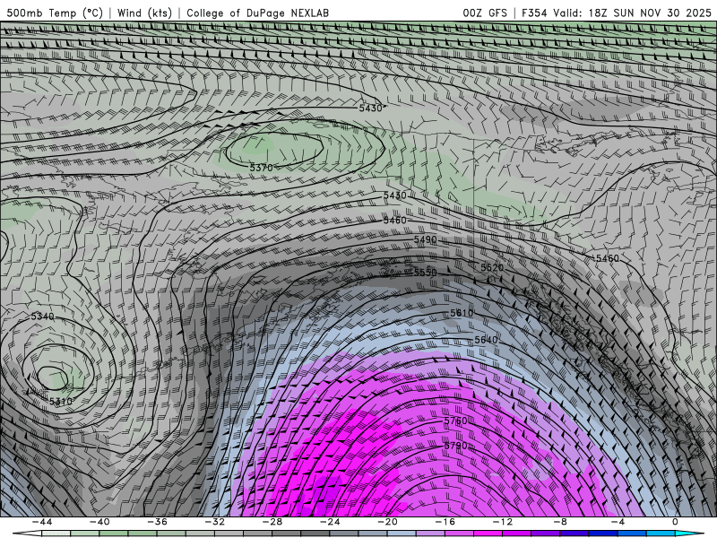Click the '00Z GFS' model run label

click(485, 13)
